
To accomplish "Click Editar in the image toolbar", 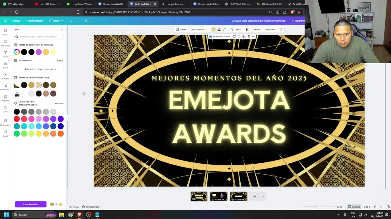I will pyautogui.click(x=181, y=30).
